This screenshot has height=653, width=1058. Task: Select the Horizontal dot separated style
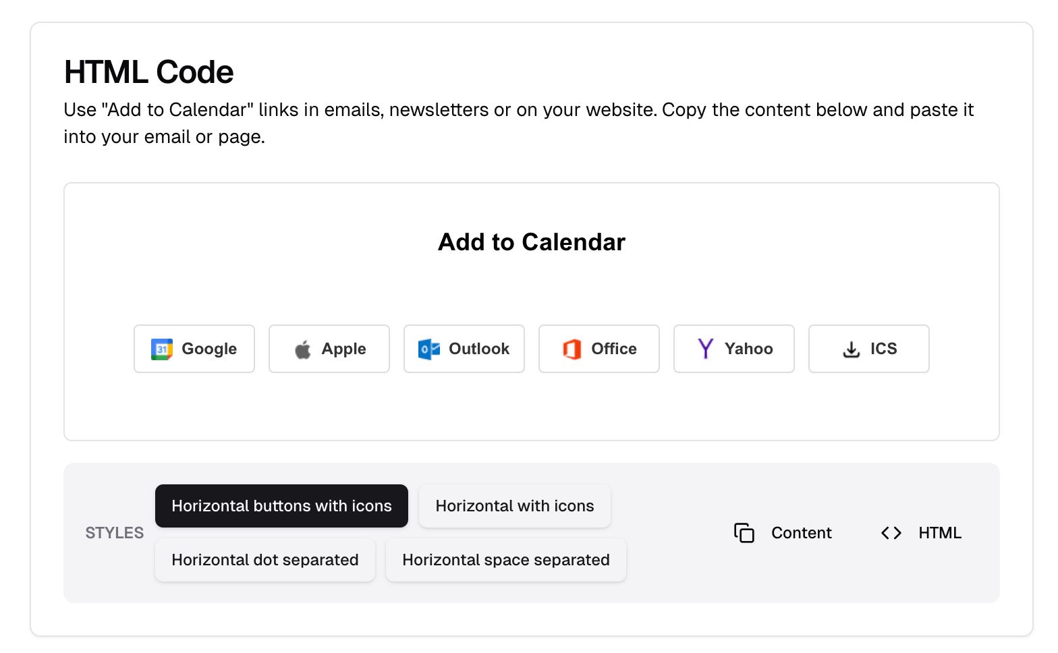(x=265, y=560)
